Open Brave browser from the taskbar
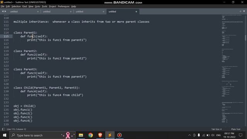The image size is (247, 139). [100, 135]
